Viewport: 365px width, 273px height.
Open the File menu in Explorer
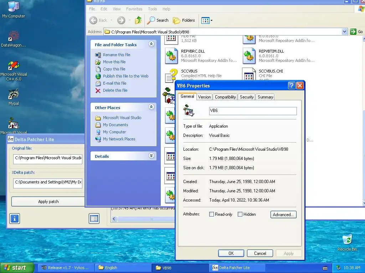click(92, 9)
